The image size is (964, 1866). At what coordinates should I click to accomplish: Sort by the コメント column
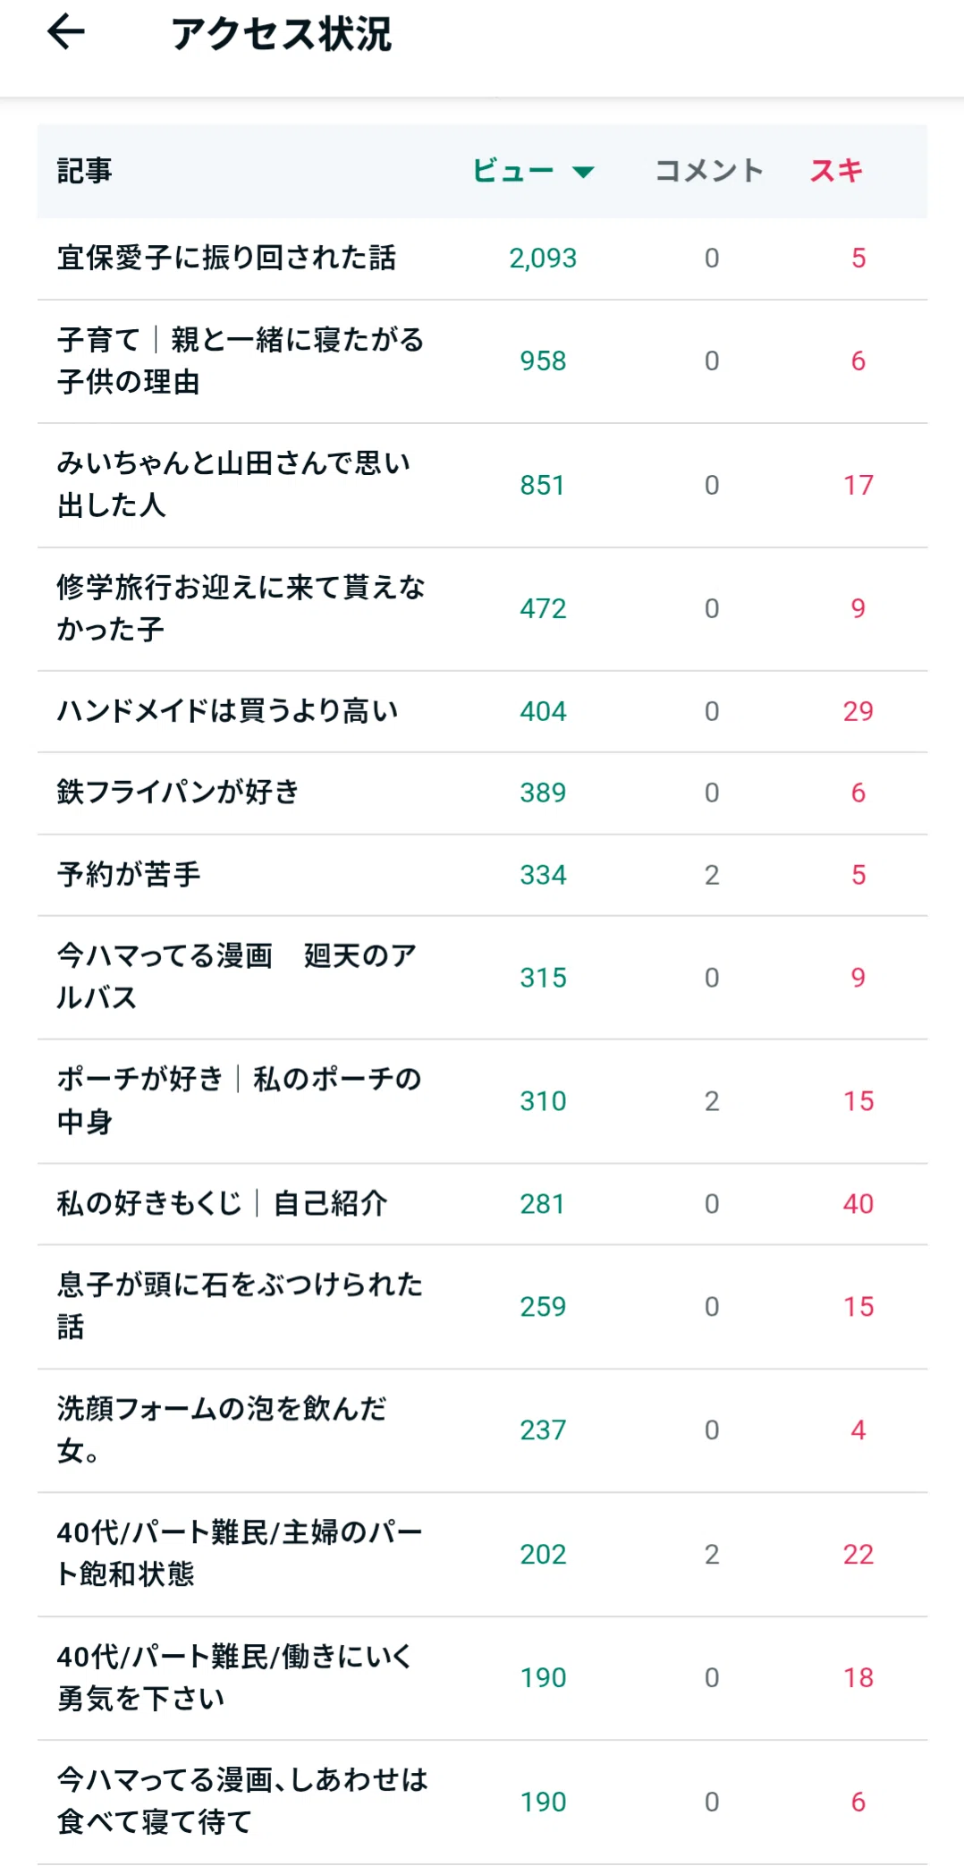coord(709,170)
